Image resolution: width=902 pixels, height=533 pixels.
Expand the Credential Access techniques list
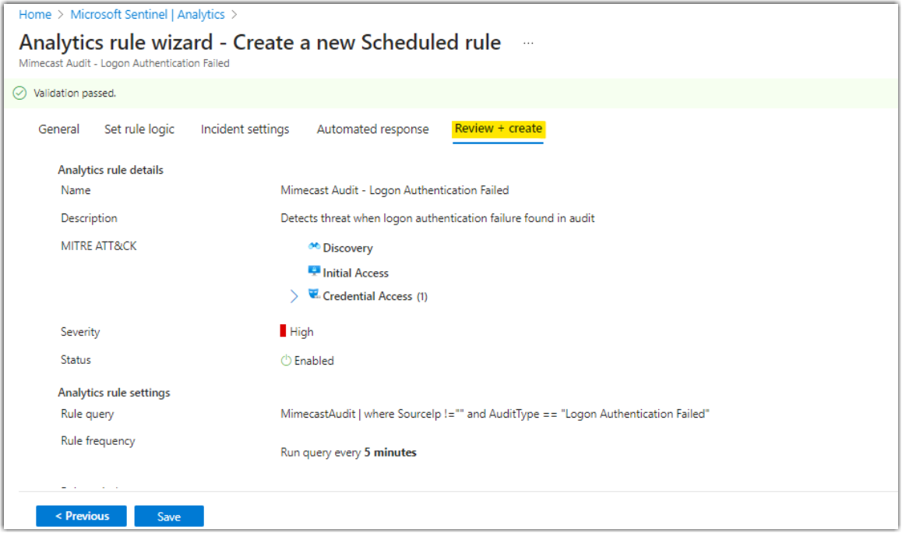[x=294, y=296]
